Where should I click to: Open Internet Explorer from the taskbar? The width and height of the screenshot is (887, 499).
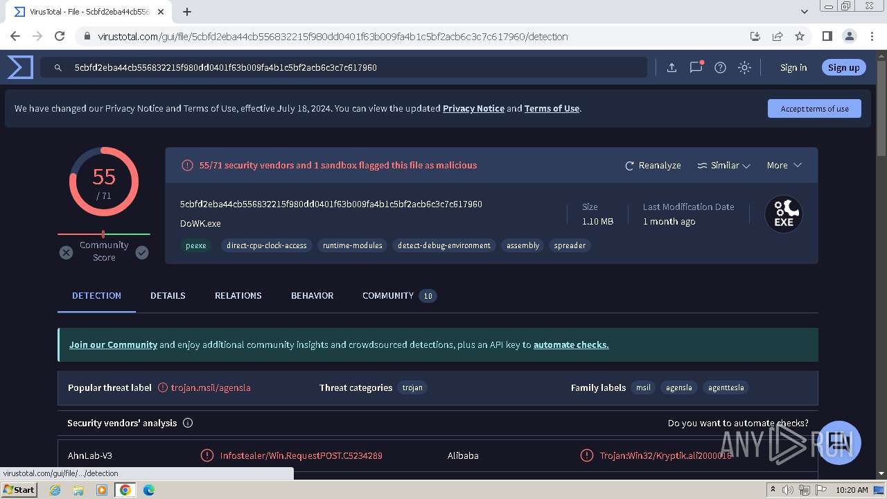[x=55, y=490]
